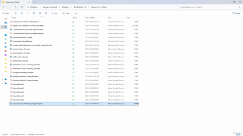Refresh the folder view
The width and height of the screenshot is (243, 136).
[22, 7]
